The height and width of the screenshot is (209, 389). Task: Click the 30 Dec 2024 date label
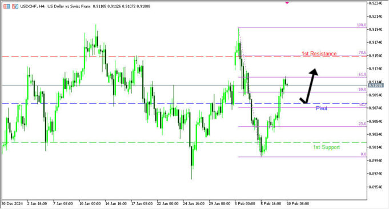12,203
